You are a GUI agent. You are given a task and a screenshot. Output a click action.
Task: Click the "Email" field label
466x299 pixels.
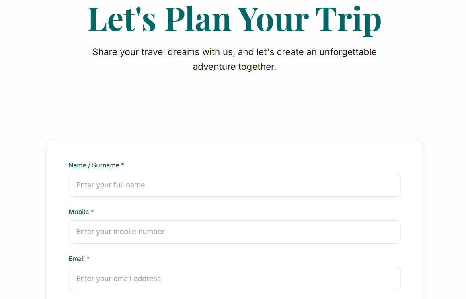click(x=76, y=258)
